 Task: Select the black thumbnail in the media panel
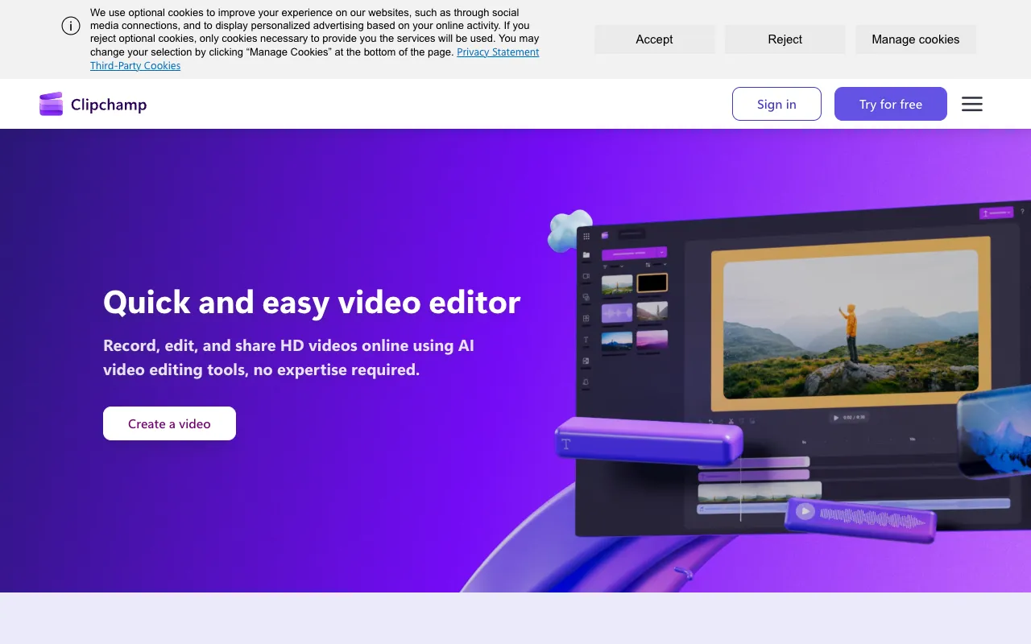(x=652, y=283)
